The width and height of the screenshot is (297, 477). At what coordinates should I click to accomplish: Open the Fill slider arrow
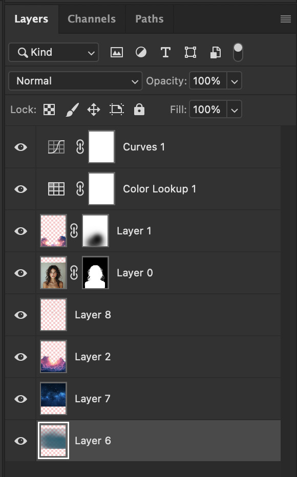pos(235,110)
